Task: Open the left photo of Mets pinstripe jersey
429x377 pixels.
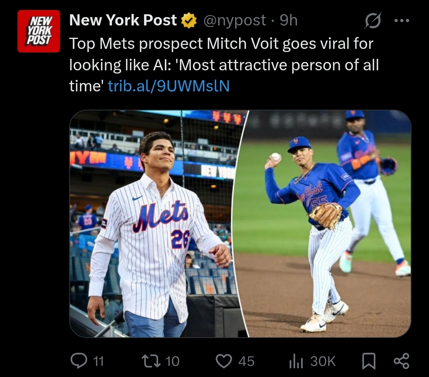Action: click(156, 224)
